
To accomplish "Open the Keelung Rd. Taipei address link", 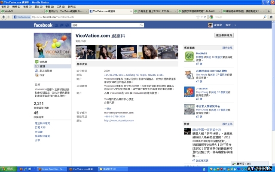I will 134,75.
